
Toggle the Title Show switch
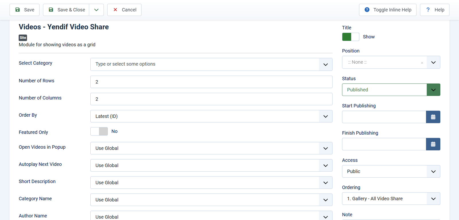tap(351, 37)
